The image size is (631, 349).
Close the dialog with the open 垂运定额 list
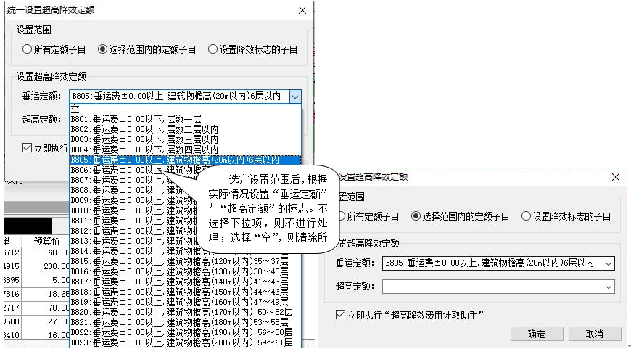[x=302, y=10]
